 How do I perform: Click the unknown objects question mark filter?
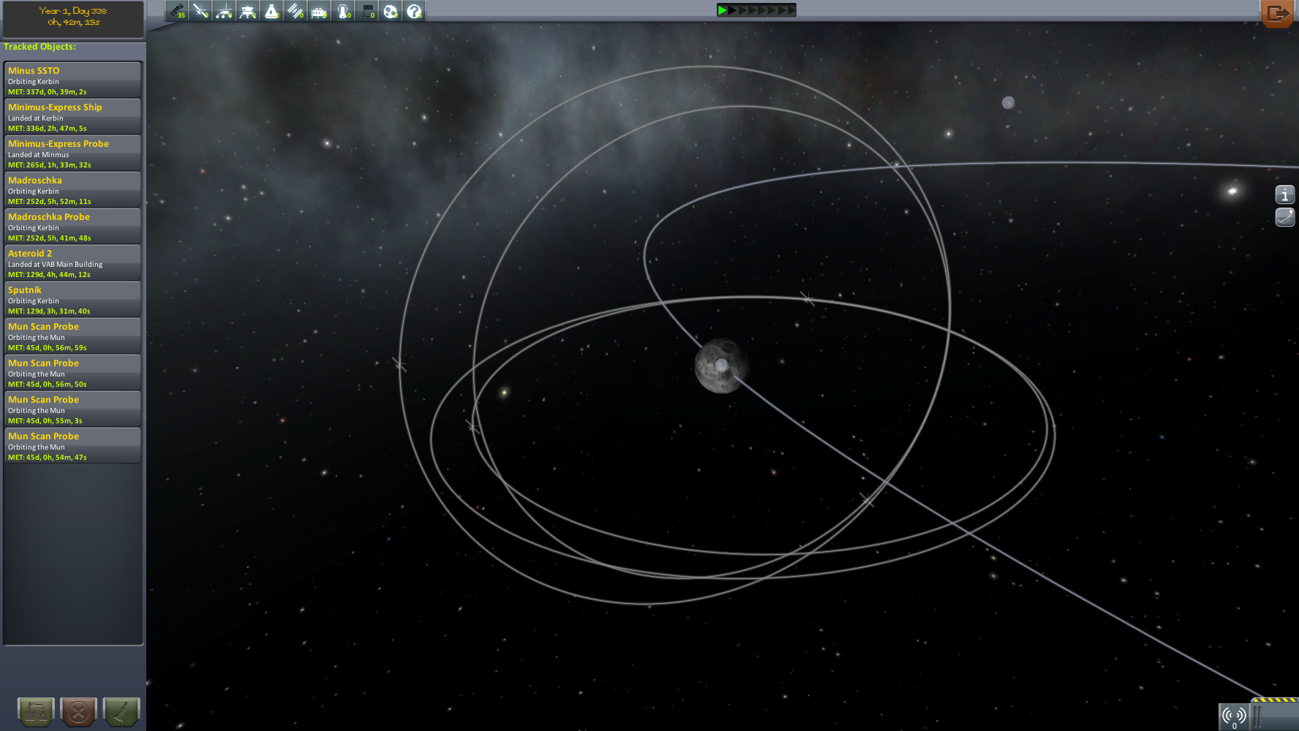[414, 11]
